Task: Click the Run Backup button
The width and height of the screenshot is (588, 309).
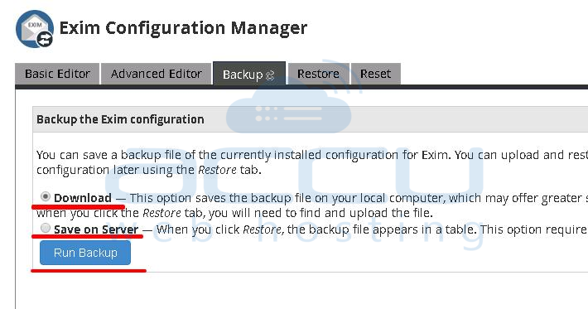Action: pos(85,253)
